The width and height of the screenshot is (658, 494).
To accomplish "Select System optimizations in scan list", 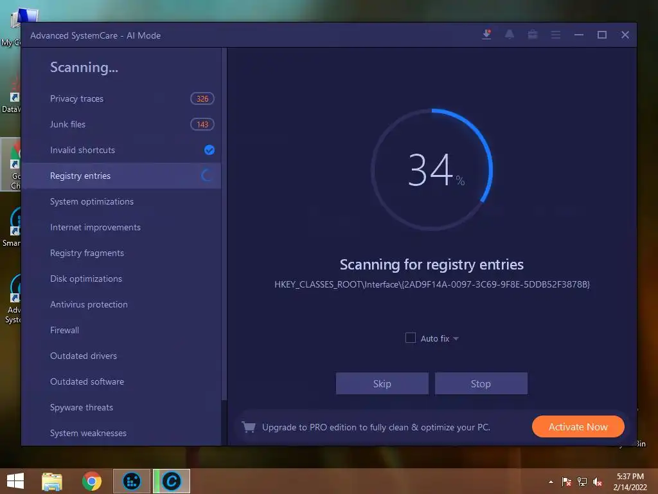I will [x=121, y=201].
